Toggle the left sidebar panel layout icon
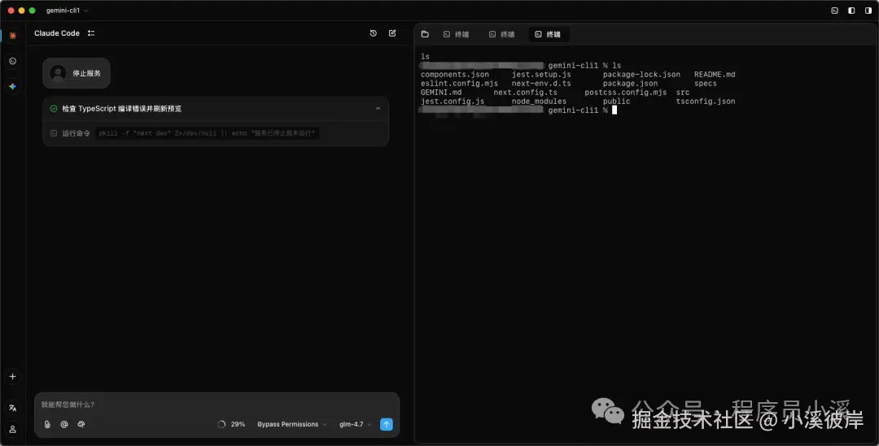The height and width of the screenshot is (446, 879). pos(851,11)
